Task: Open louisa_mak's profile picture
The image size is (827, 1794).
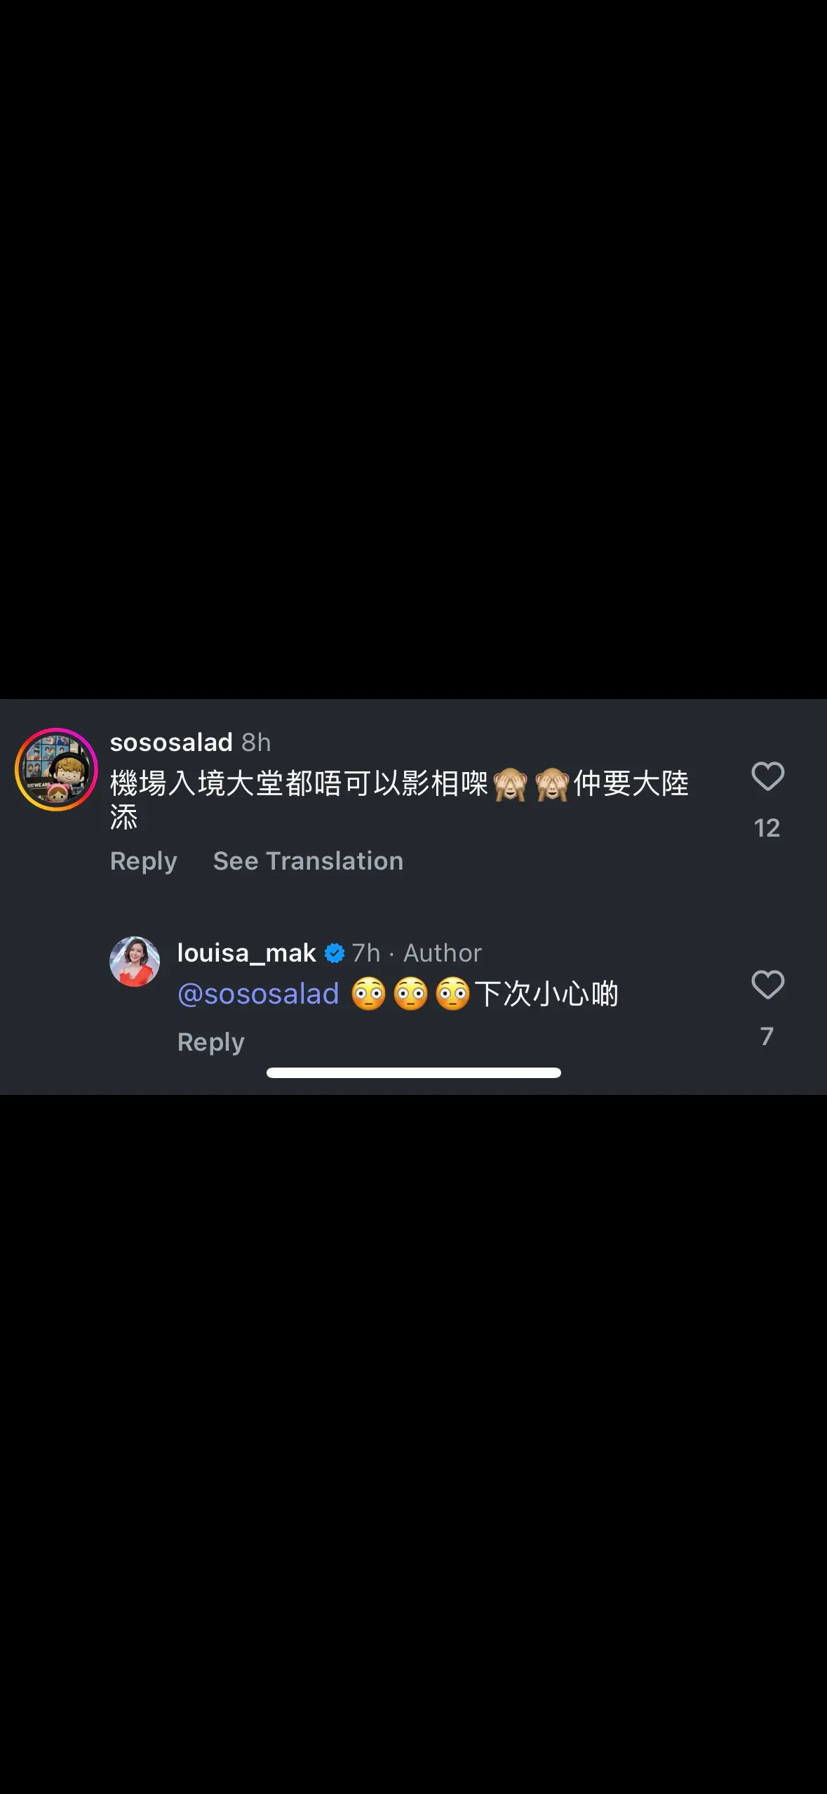Action: (x=135, y=961)
